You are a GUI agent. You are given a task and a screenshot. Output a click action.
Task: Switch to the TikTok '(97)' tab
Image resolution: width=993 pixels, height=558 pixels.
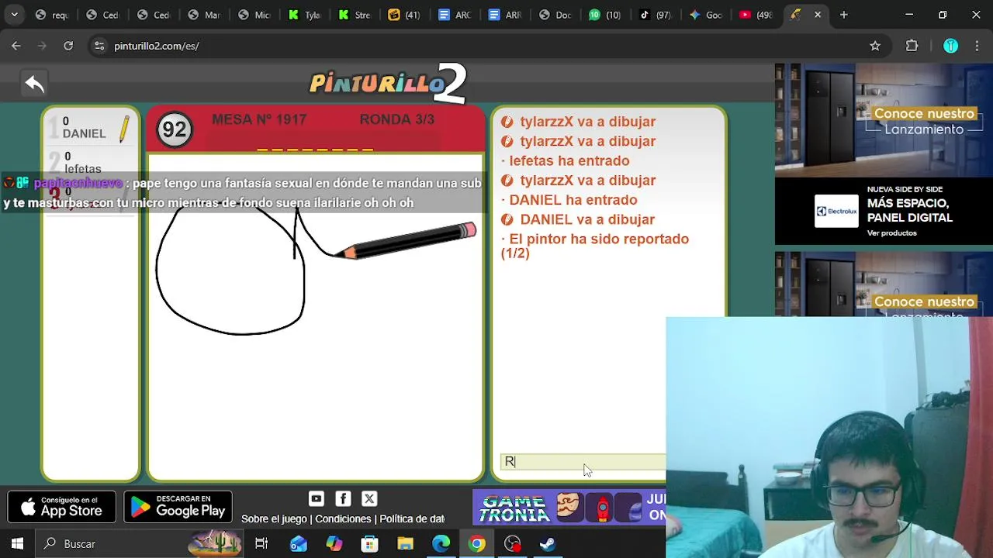click(x=657, y=15)
